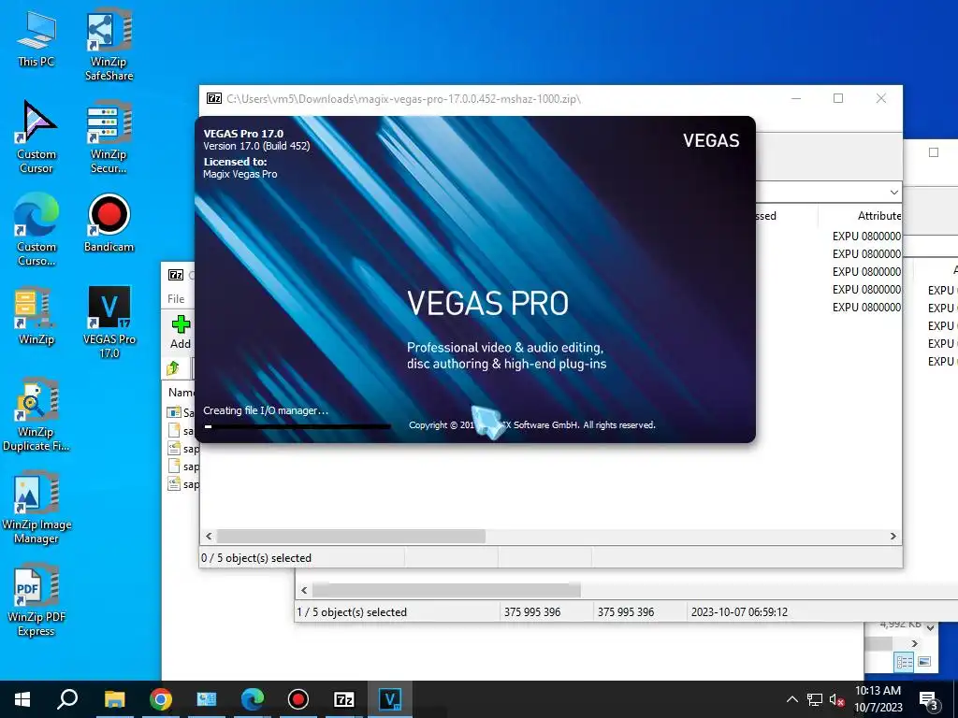Open WinZip PDF Express shortcut
The height and width of the screenshot is (718, 958).
point(36,600)
